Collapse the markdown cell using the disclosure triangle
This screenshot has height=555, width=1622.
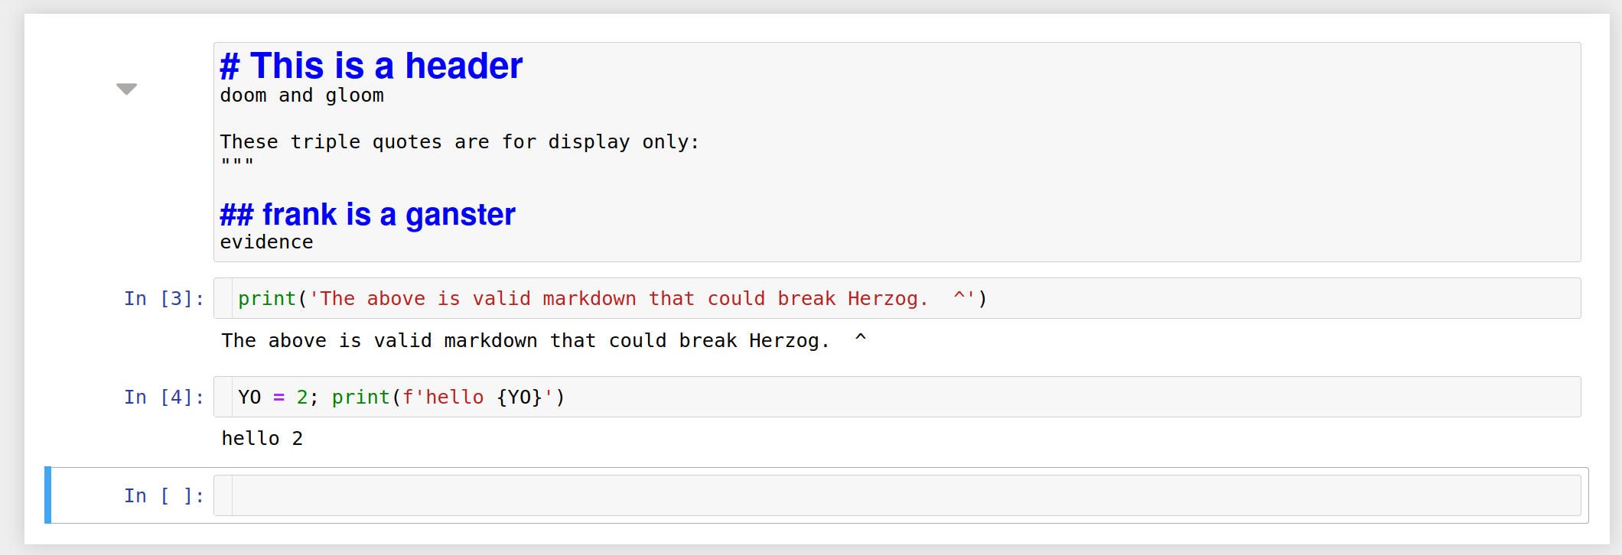pyautogui.click(x=127, y=89)
